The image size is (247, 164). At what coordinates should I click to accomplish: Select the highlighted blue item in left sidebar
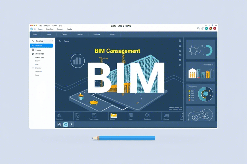(41, 46)
